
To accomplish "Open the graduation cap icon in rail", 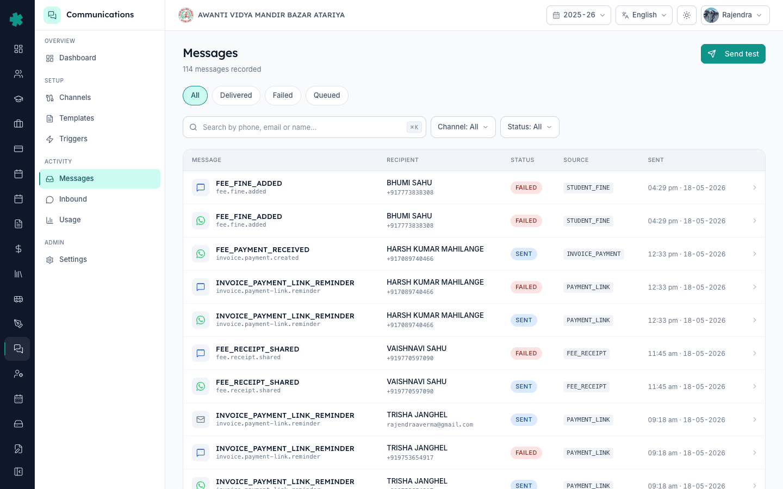I will coord(18,99).
